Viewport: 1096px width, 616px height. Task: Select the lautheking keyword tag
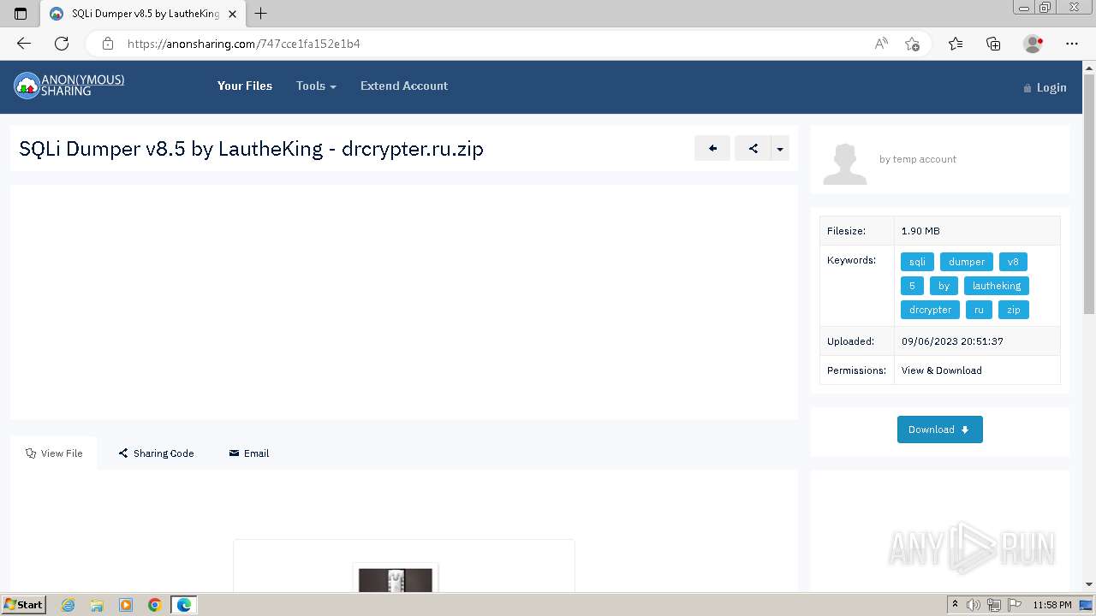pyautogui.click(x=997, y=286)
